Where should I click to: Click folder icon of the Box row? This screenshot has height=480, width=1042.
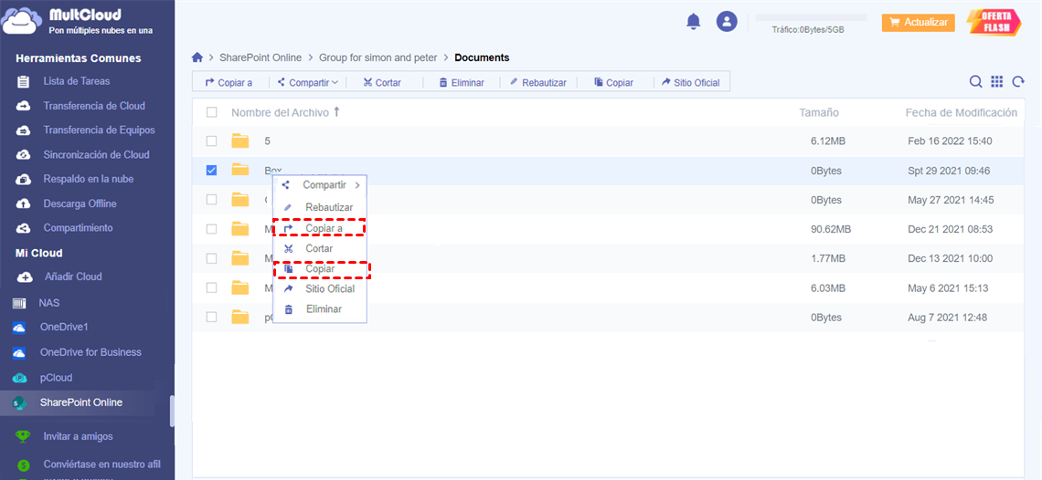click(239, 170)
